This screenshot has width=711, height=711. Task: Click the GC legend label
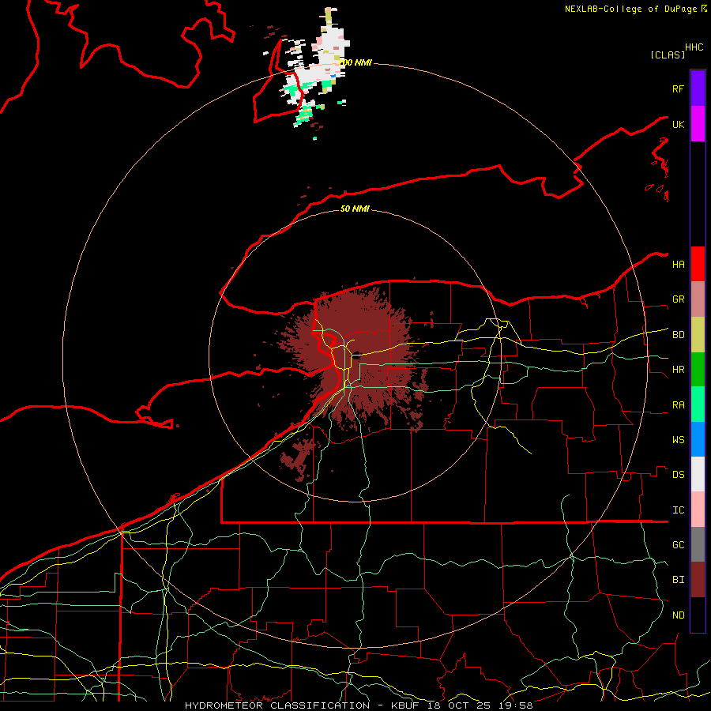click(678, 544)
